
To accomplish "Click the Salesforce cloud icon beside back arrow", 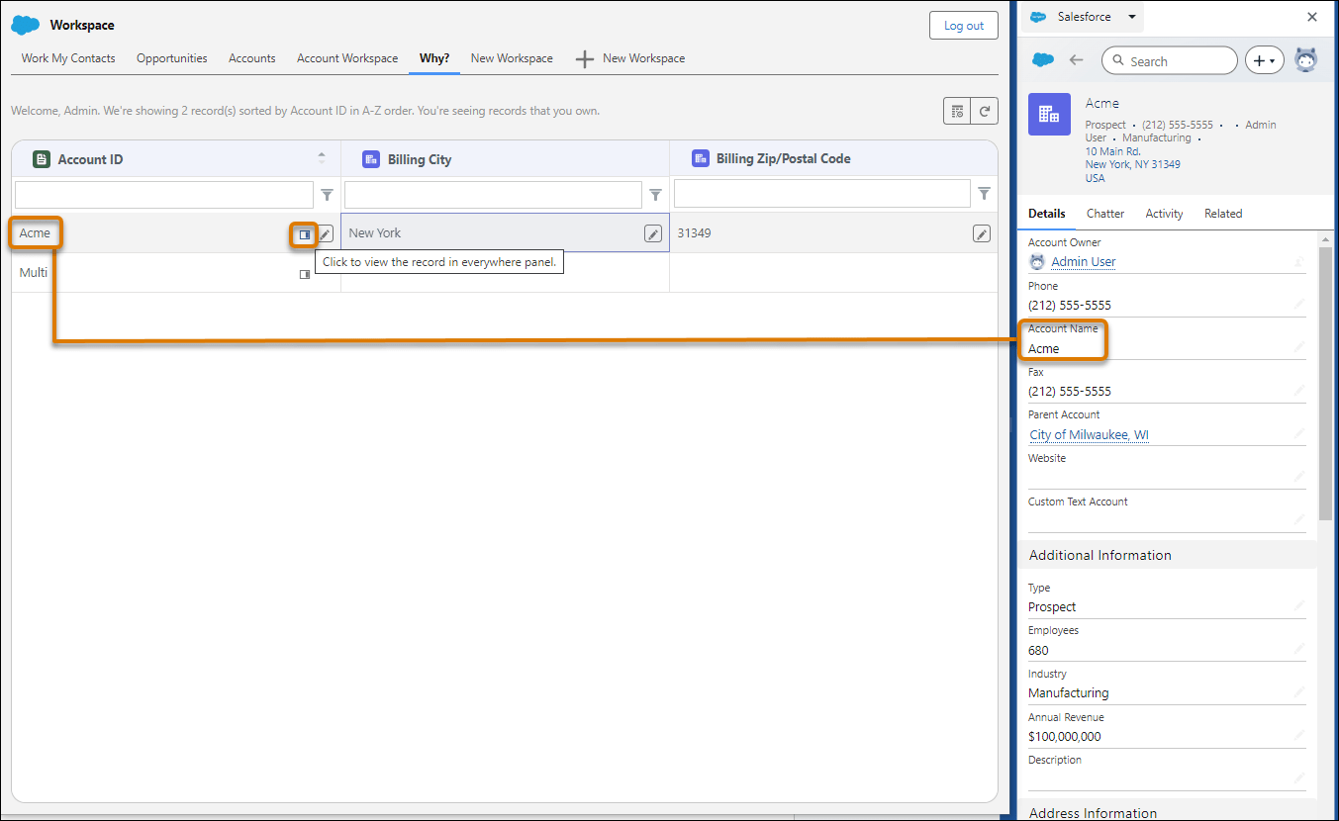I will tap(1043, 60).
